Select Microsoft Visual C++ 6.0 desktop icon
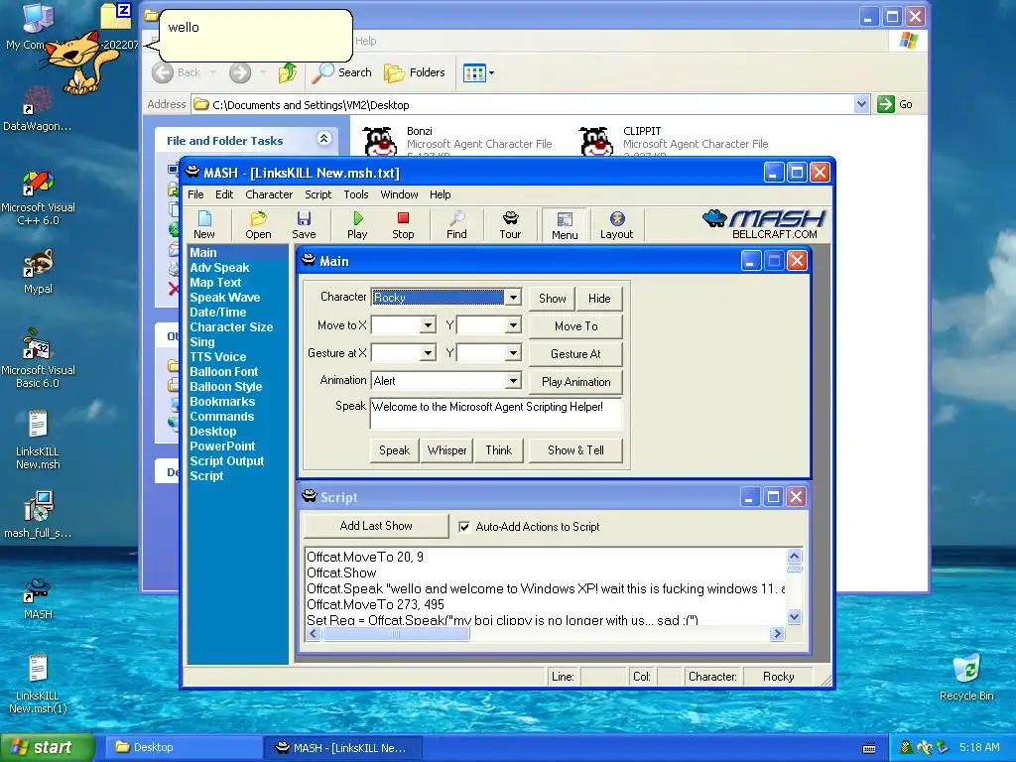The height and width of the screenshot is (762, 1016). point(38,197)
